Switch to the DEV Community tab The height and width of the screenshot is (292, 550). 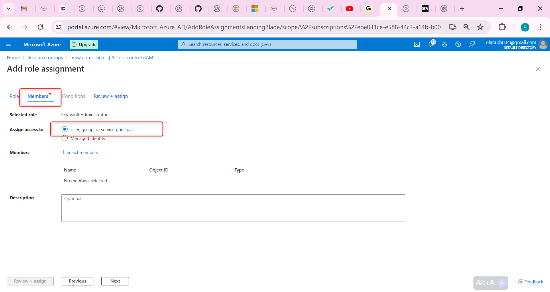pos(425,9)
